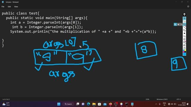Minimize the Notepad window
This screenshot has width=191, height=107.
click(176, 2)
